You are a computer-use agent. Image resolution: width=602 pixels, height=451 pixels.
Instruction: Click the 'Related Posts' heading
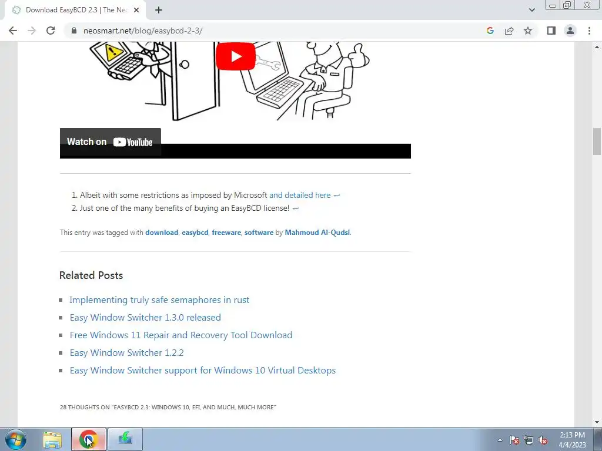[x=91, y=275]
